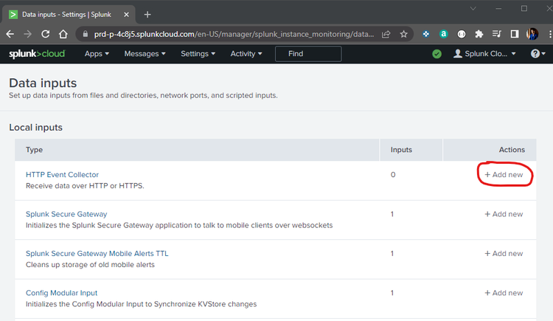Expand the Help question mark menu
This screenshot has width=553, height=321.
click(x=538, y=54)
